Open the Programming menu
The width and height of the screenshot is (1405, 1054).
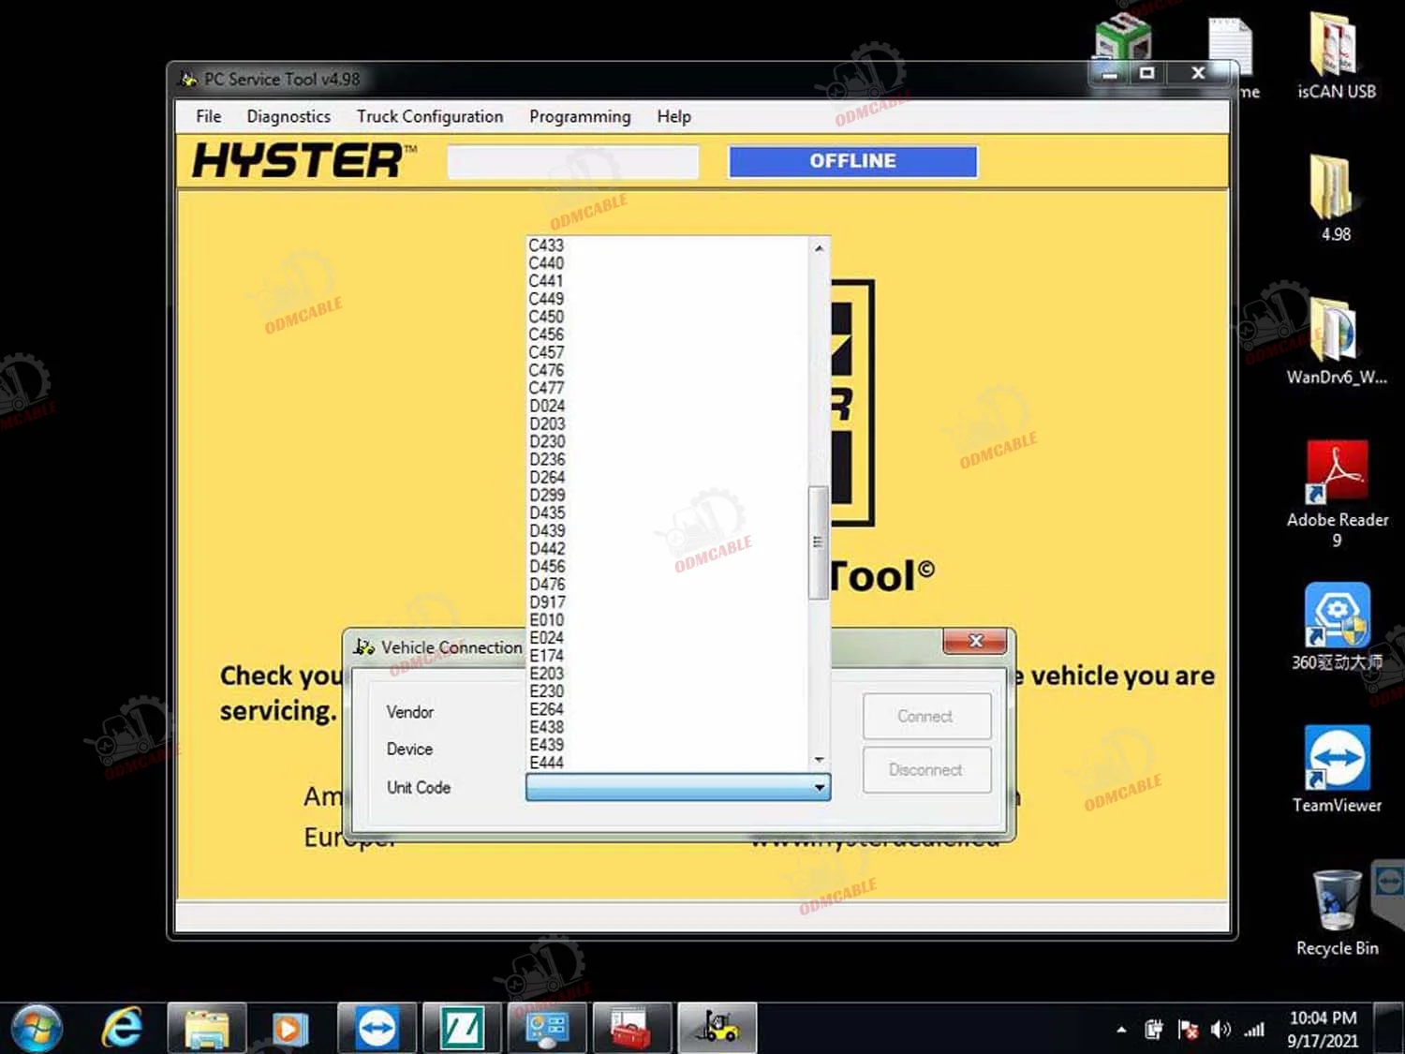pos(580,116)
